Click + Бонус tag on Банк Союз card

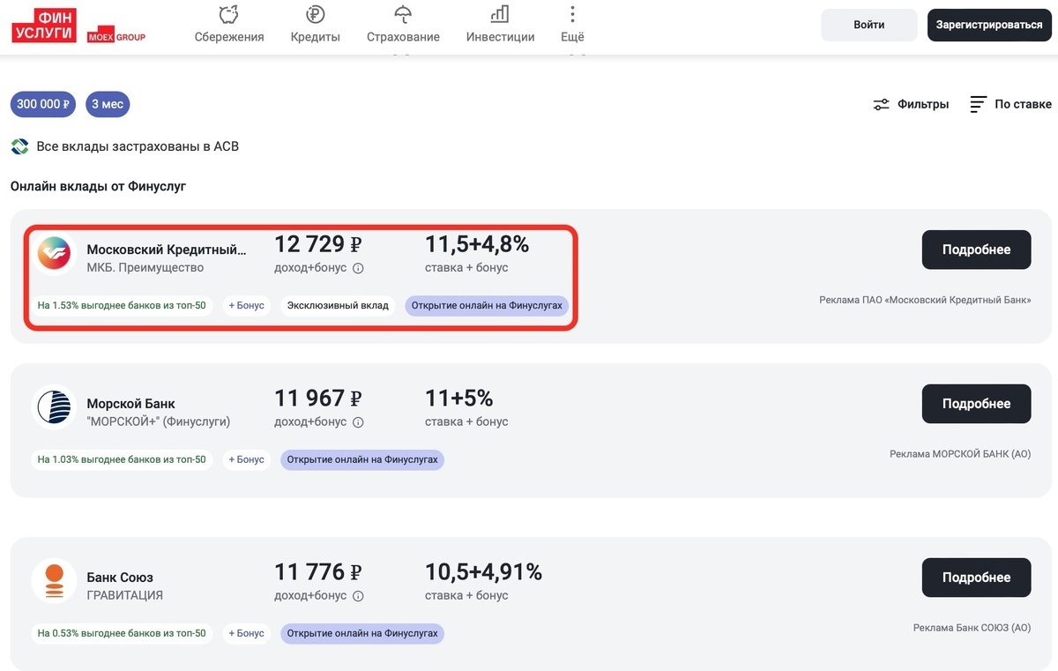coord(247,633)
